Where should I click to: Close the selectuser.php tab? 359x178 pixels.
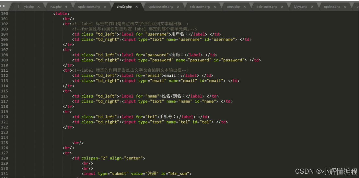tap(215, 6)
